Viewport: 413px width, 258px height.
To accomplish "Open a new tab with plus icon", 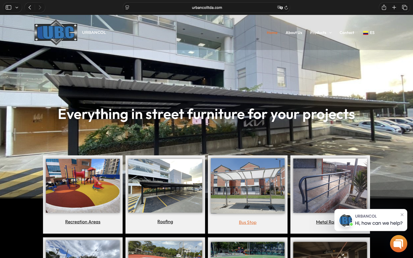I will (x=394, y=7).
